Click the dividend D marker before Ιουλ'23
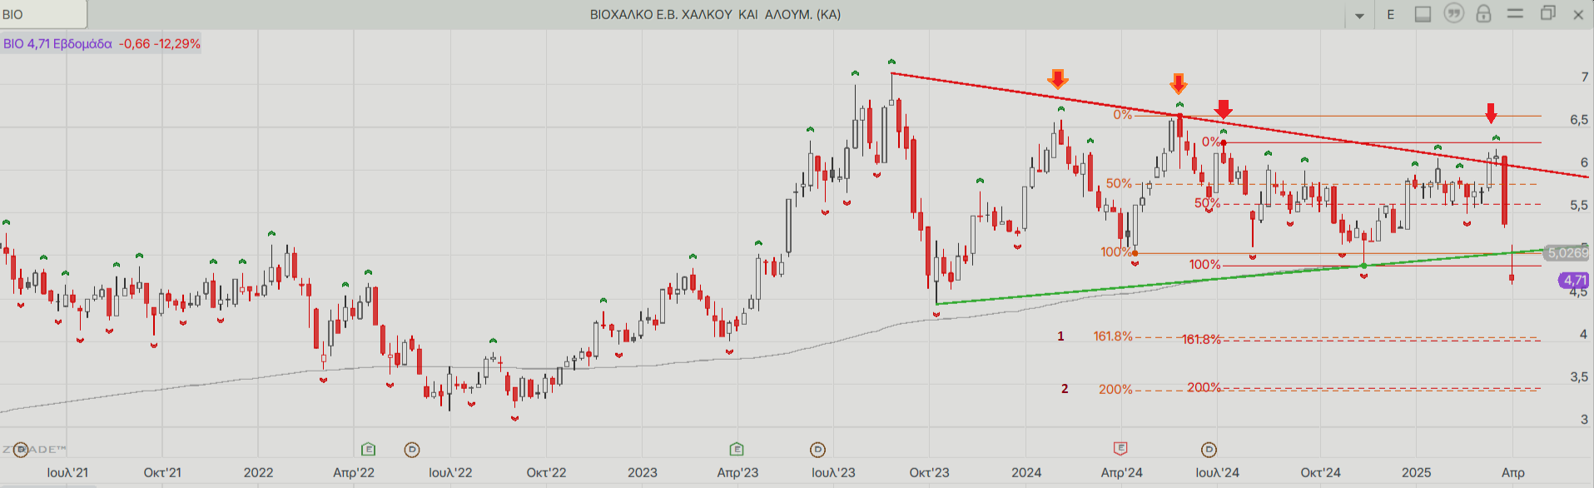1594x488 pixels. 817,450
